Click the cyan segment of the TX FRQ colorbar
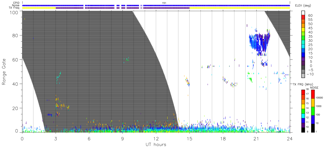 303,116
